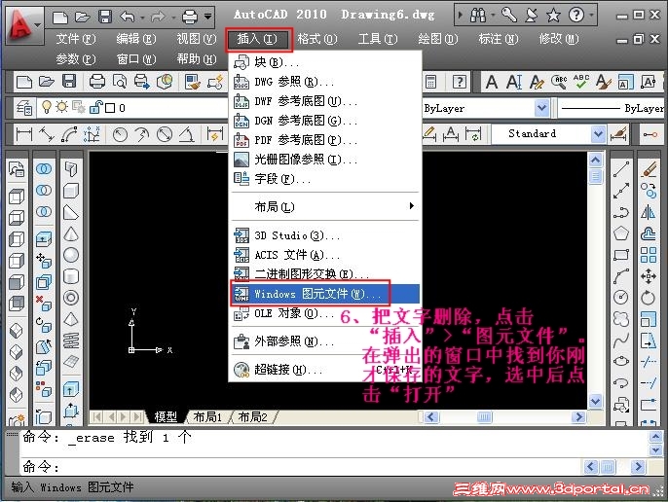Click the Cone solid modeling icon
The width and height of the screenshot is (668, 502).
[x=71, y=233]
